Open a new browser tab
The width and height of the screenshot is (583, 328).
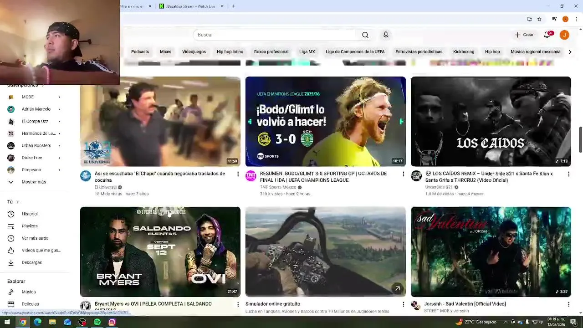233,6
